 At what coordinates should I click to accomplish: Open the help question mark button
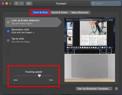pyautogui.click(x=116, y=89)
